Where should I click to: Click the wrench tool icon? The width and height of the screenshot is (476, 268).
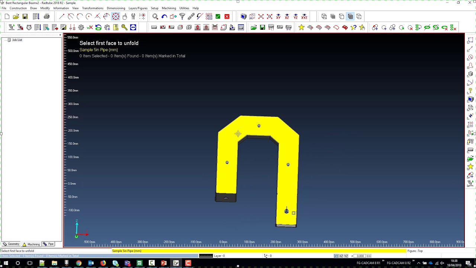[x=133, y=16]
